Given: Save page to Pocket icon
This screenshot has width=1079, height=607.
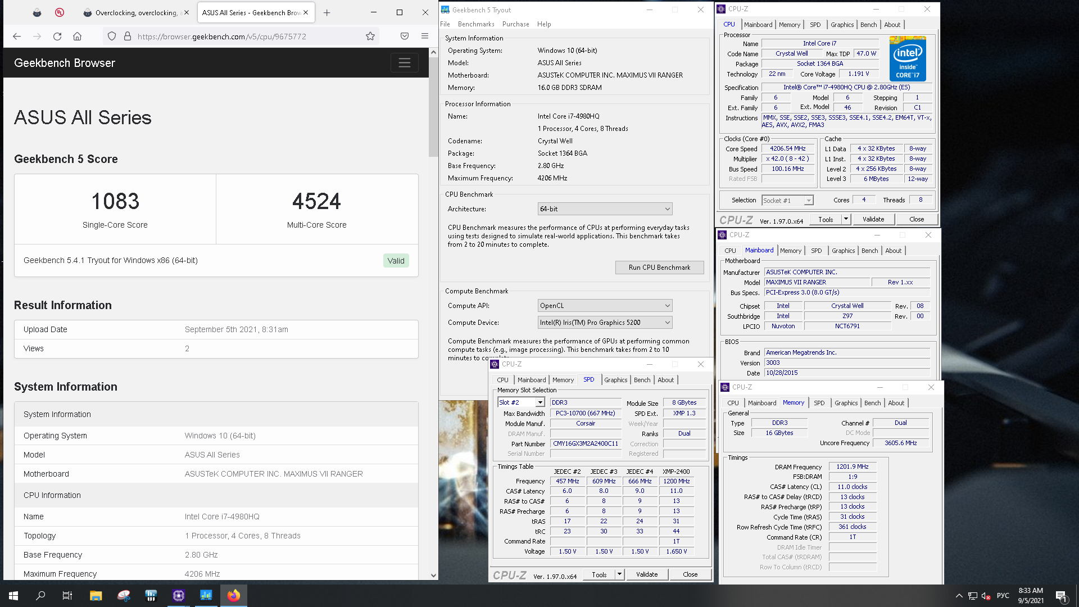Looking at the screenshot, I should (x=405, y=37).
